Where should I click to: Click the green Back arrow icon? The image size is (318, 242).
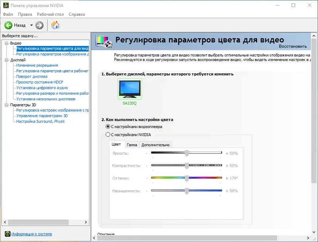pos(8,25)
